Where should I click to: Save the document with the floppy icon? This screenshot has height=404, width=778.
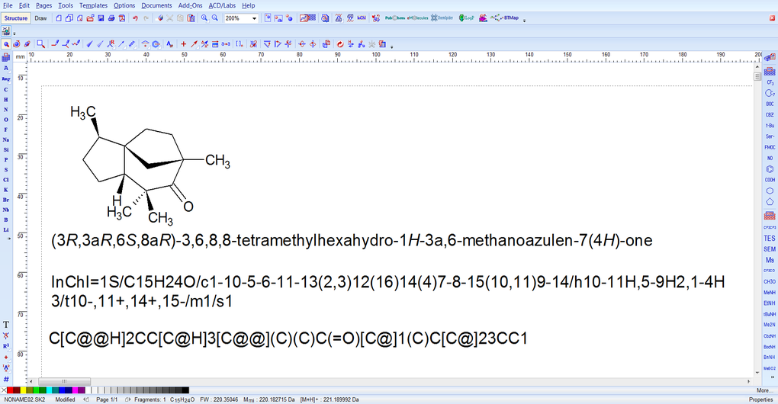coord(101,18)
